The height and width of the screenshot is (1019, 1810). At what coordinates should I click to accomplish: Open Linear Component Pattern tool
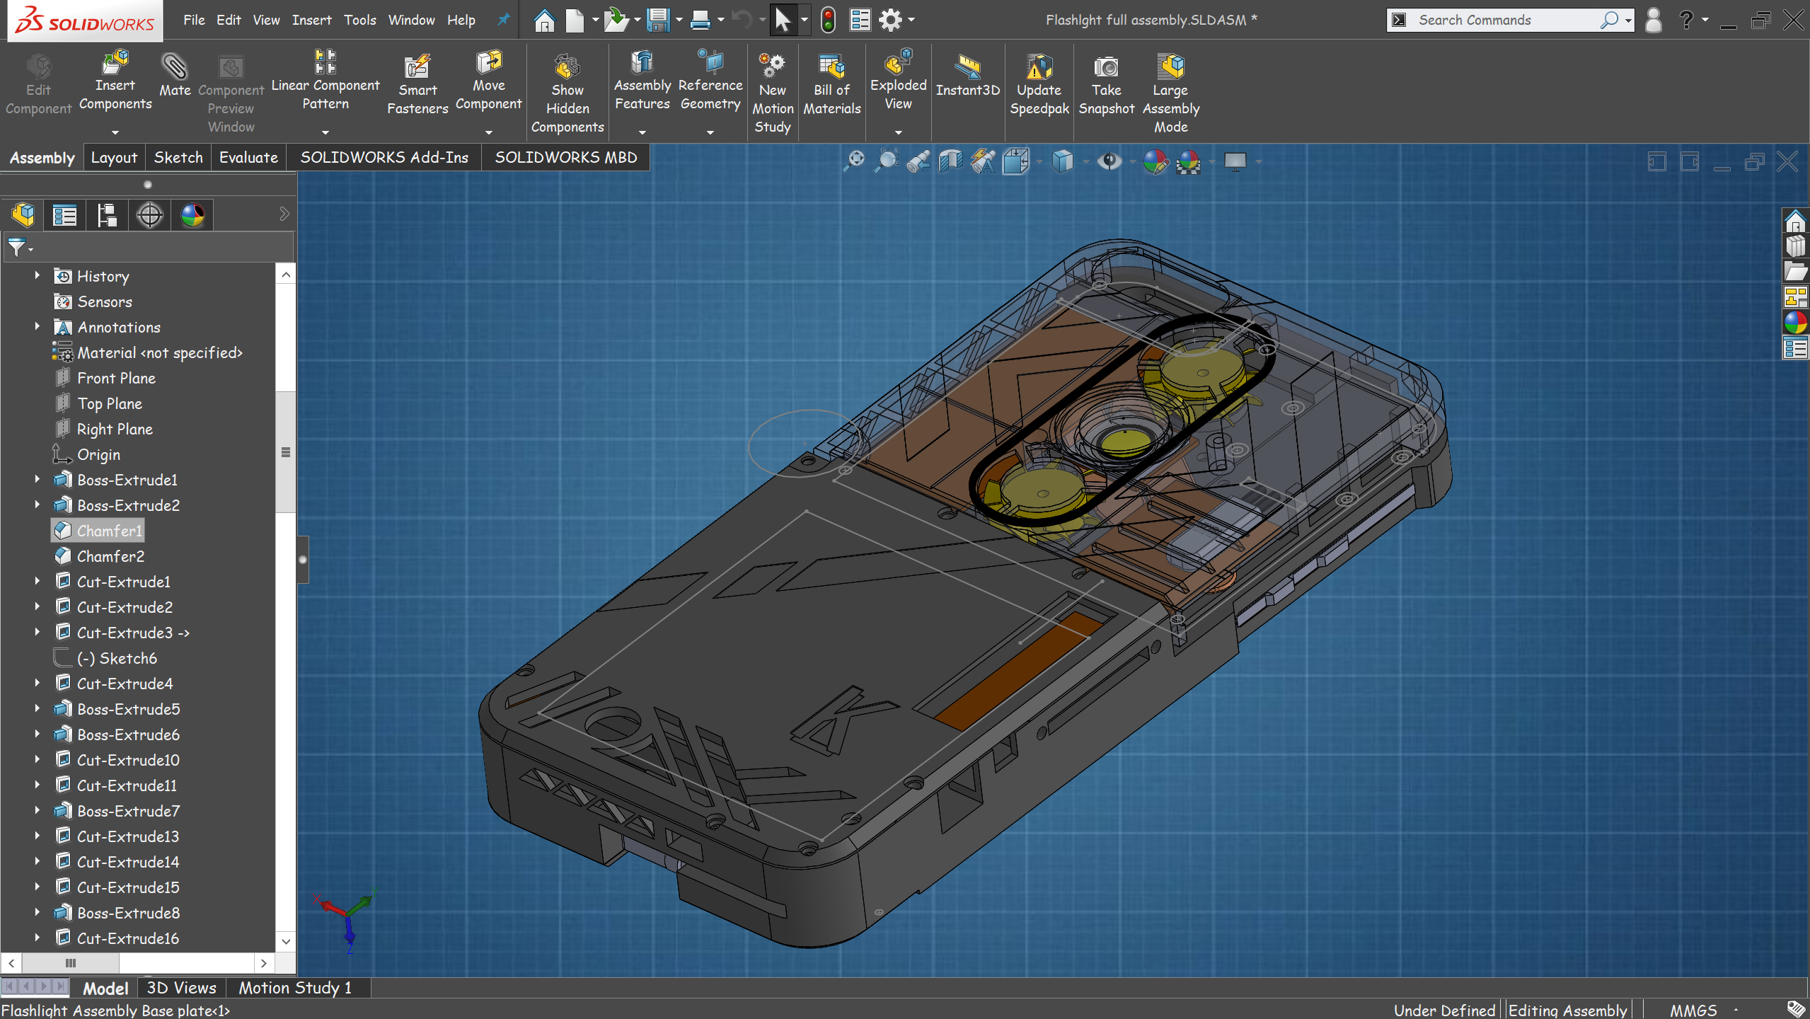coord(325,79)
